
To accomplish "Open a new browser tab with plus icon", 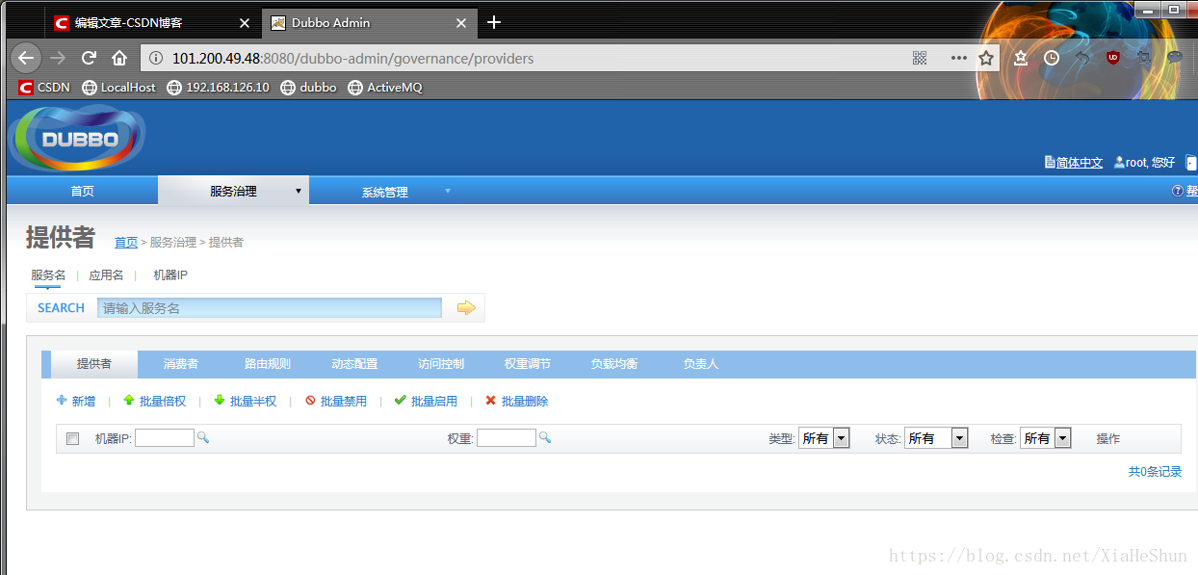I will (x=494, y=22).
